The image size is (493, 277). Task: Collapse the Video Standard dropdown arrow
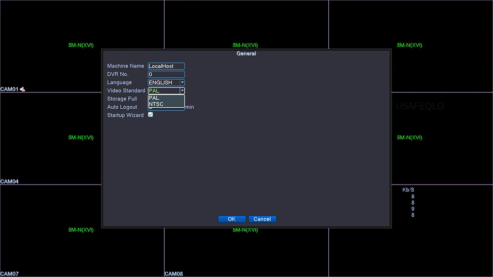[x=182, y=91]
